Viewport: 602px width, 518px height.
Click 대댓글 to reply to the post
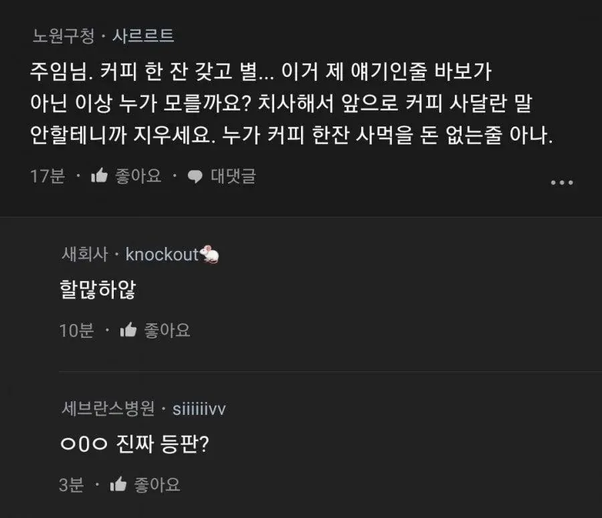tap(233, 176)
